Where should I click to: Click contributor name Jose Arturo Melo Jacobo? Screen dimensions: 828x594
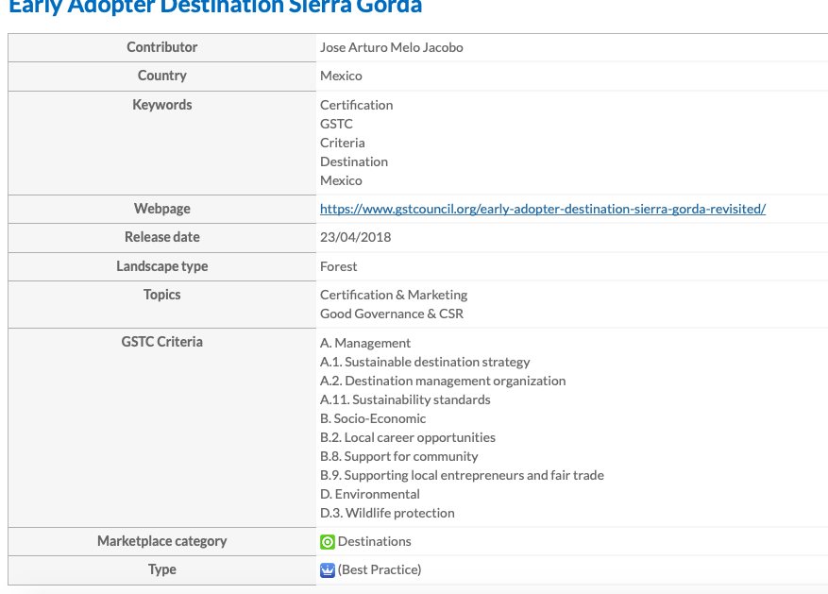point(391,47)
